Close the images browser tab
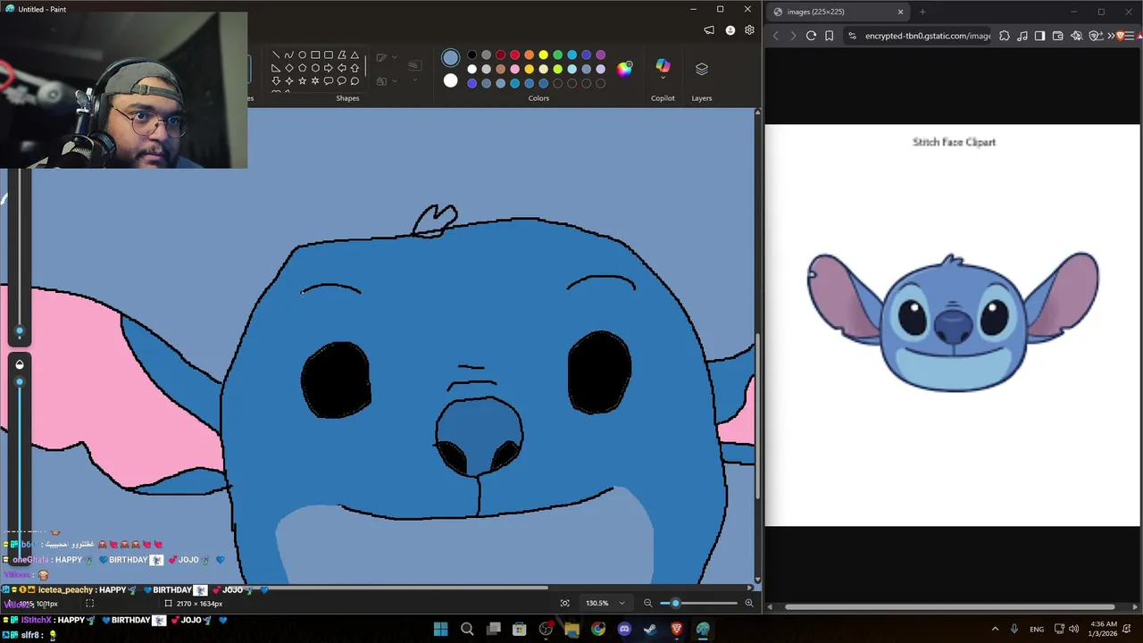Screen dimensions: 1143x643 [x=900, y=12]
